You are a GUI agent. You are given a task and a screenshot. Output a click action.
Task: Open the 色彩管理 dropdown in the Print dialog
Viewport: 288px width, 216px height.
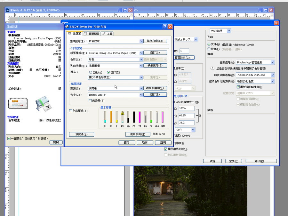pos(220,31)
